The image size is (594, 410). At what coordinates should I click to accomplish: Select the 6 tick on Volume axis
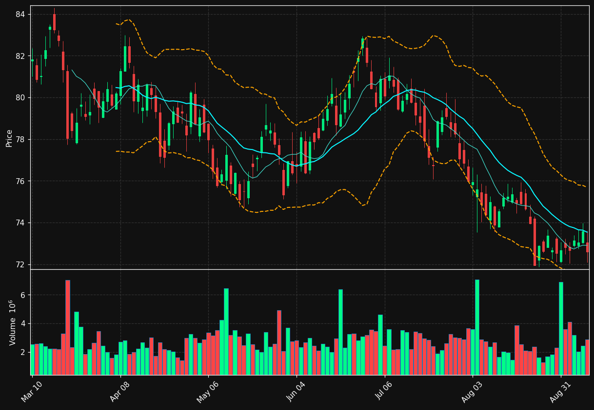click(x=22, y=295)
